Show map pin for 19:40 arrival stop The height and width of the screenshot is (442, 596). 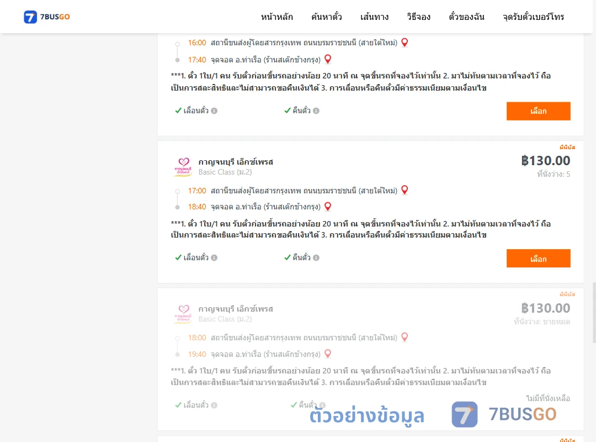328,354
